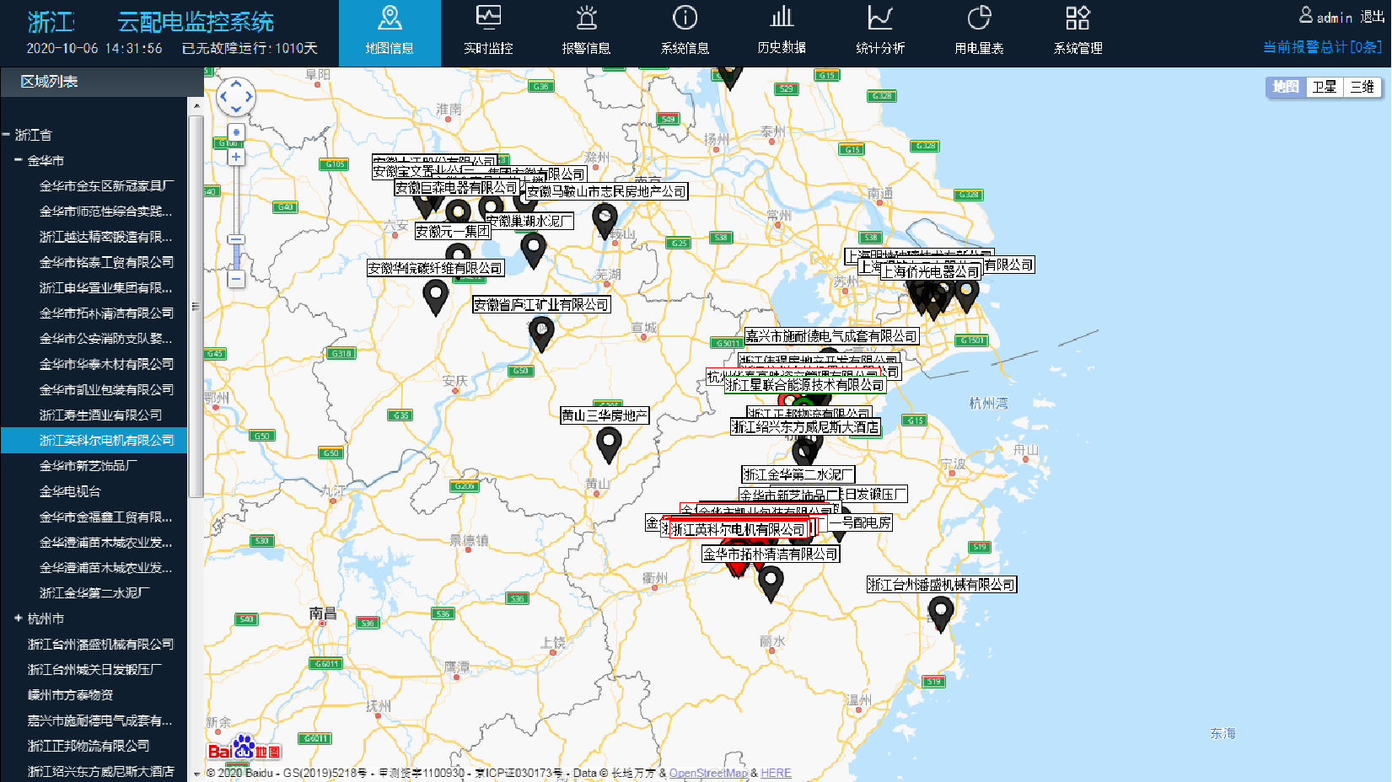Click the 当前报警总计 alarm count link

(1322, 47)
